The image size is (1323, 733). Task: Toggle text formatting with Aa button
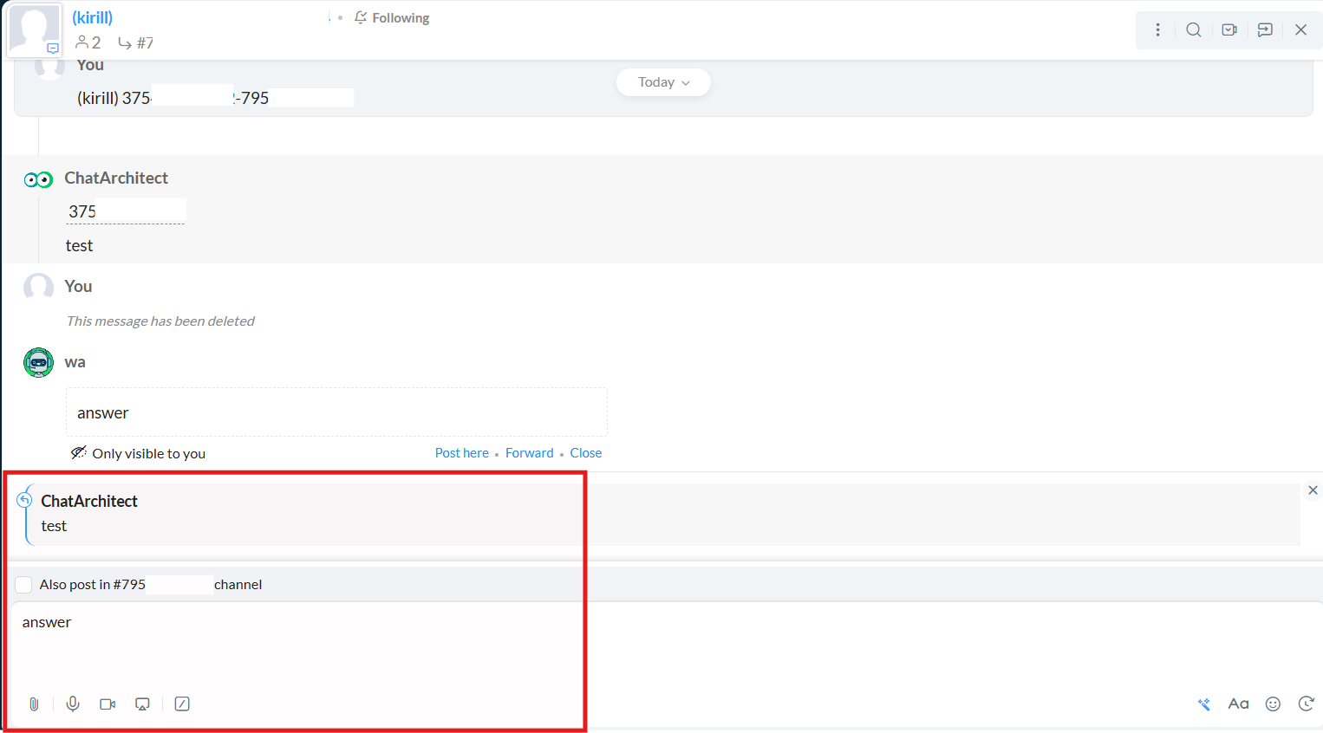pos(1238,704)
